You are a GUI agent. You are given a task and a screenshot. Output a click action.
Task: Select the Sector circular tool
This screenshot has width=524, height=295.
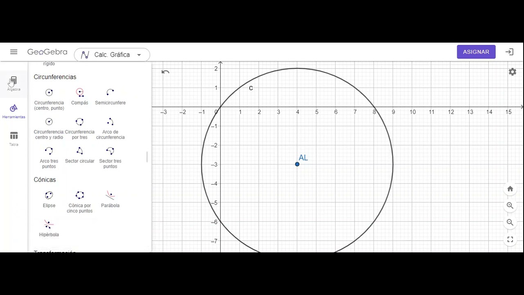[x=80, y=156]
